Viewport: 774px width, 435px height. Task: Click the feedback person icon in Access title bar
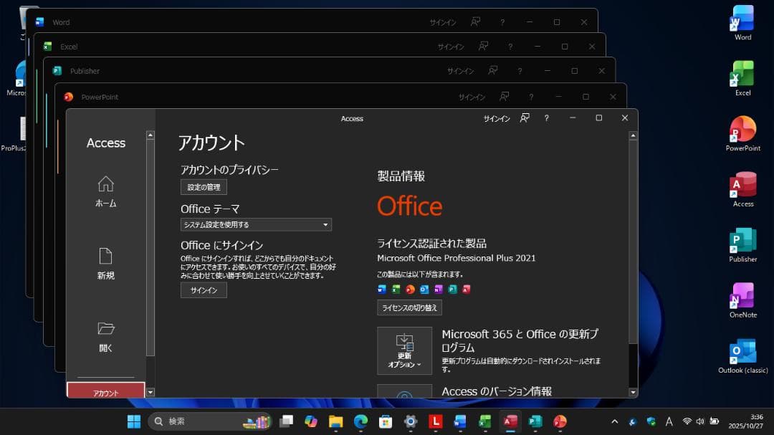(x=524, y=118)
